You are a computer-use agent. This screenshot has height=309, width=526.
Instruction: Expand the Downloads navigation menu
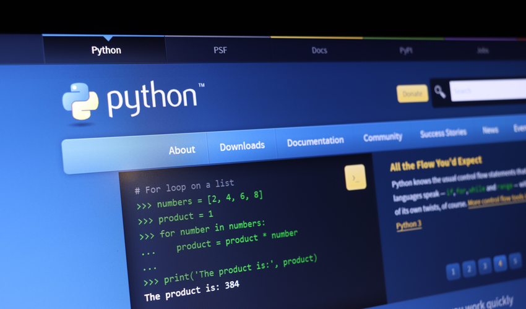pyautogui.click(x=242, y=146)
